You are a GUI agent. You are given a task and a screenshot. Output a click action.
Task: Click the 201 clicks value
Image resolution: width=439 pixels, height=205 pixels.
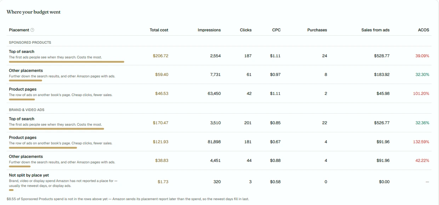pyautogui.click(x=248, y=123)
